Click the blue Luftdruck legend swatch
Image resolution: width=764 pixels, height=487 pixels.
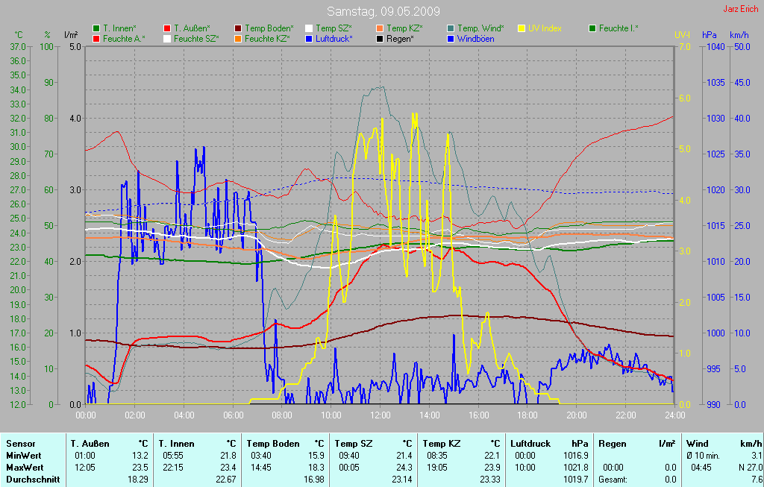309,38
